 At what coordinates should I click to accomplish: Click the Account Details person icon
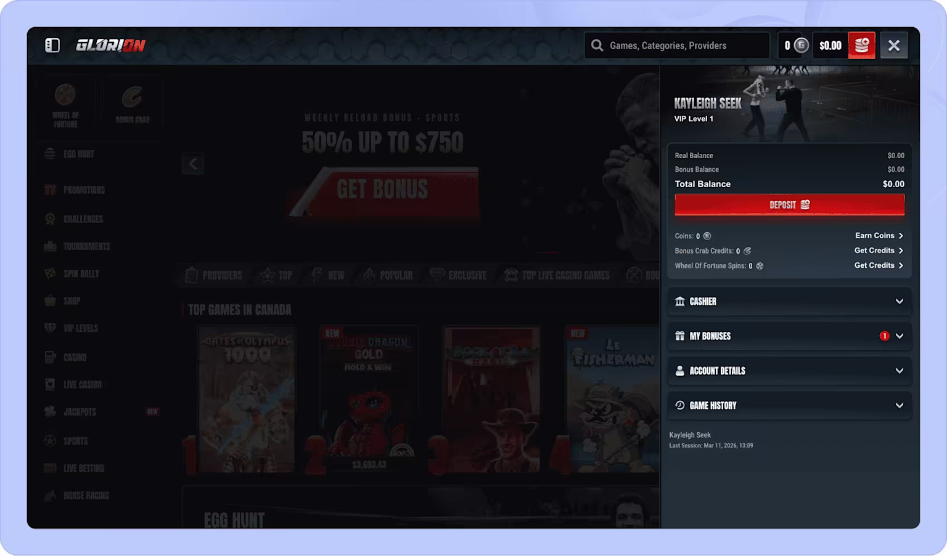680,371
